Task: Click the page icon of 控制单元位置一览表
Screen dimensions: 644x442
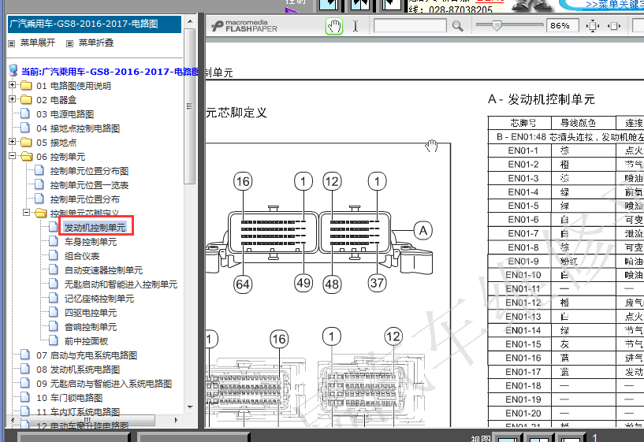Action: pyautogui.click(x=39, y=184)
